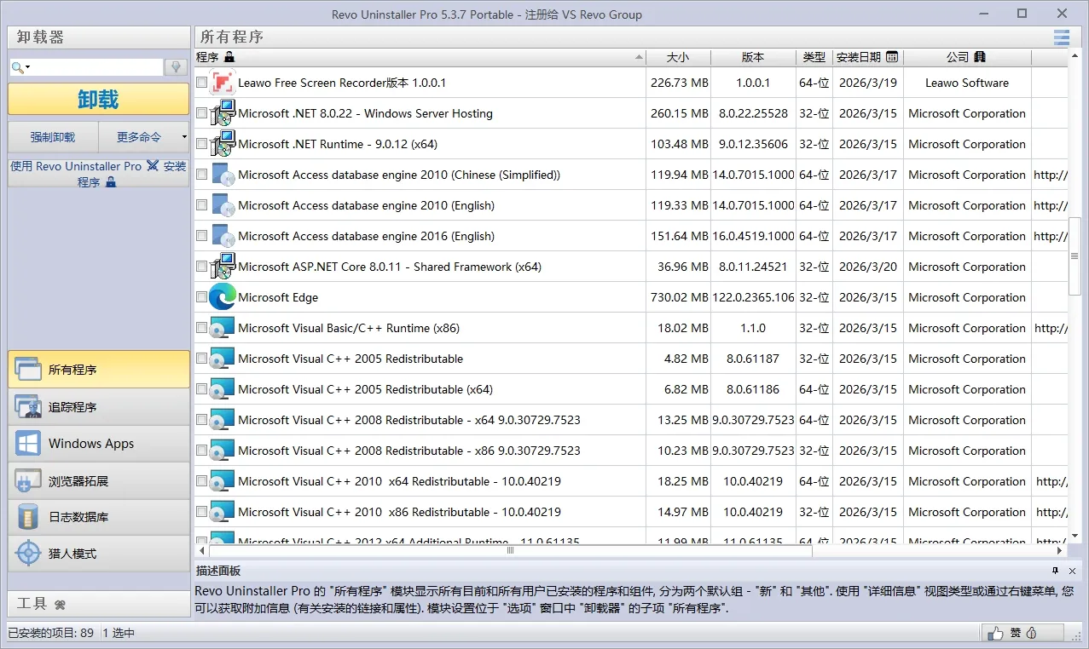The height and width of the screenshot is (649, 1089).
Task: Click the 强制卸载 force uninstall button
Action: point(52,136)
